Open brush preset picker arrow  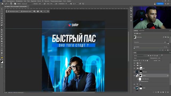pos(13,4)
